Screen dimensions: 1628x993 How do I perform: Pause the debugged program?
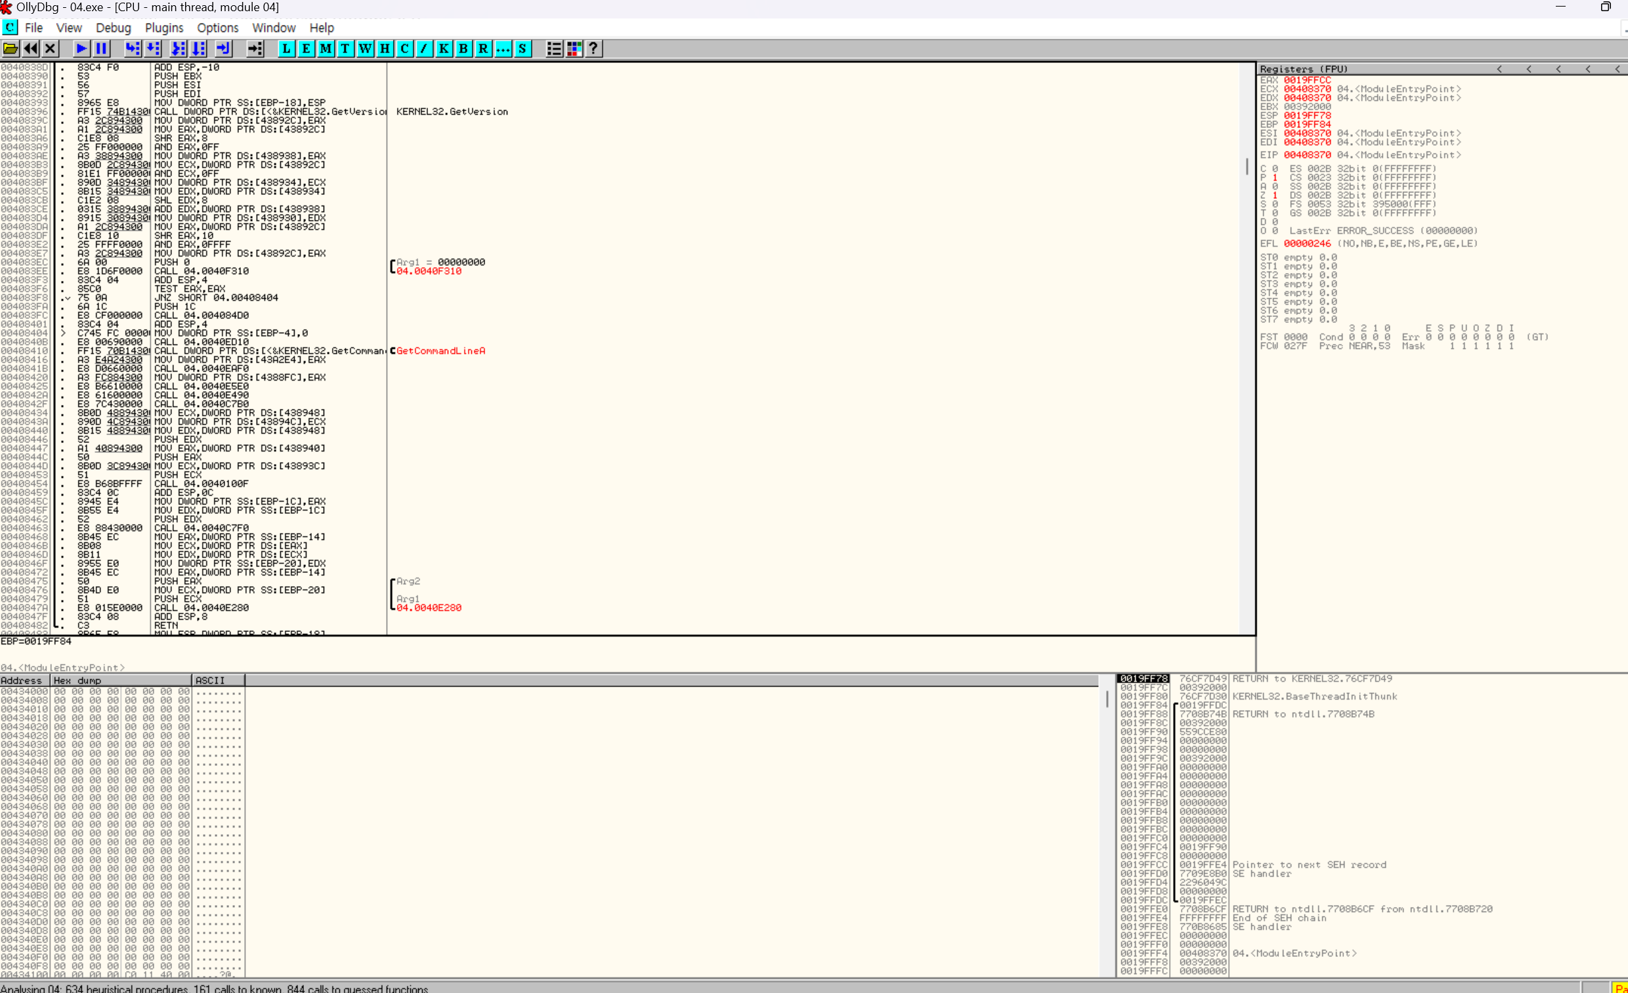tap(101, 48)
